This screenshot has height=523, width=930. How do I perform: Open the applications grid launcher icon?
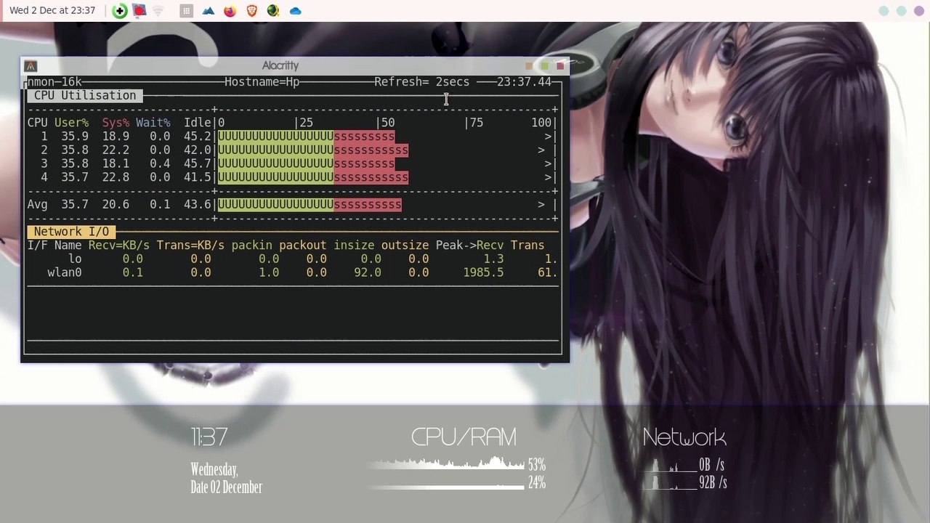187,11
